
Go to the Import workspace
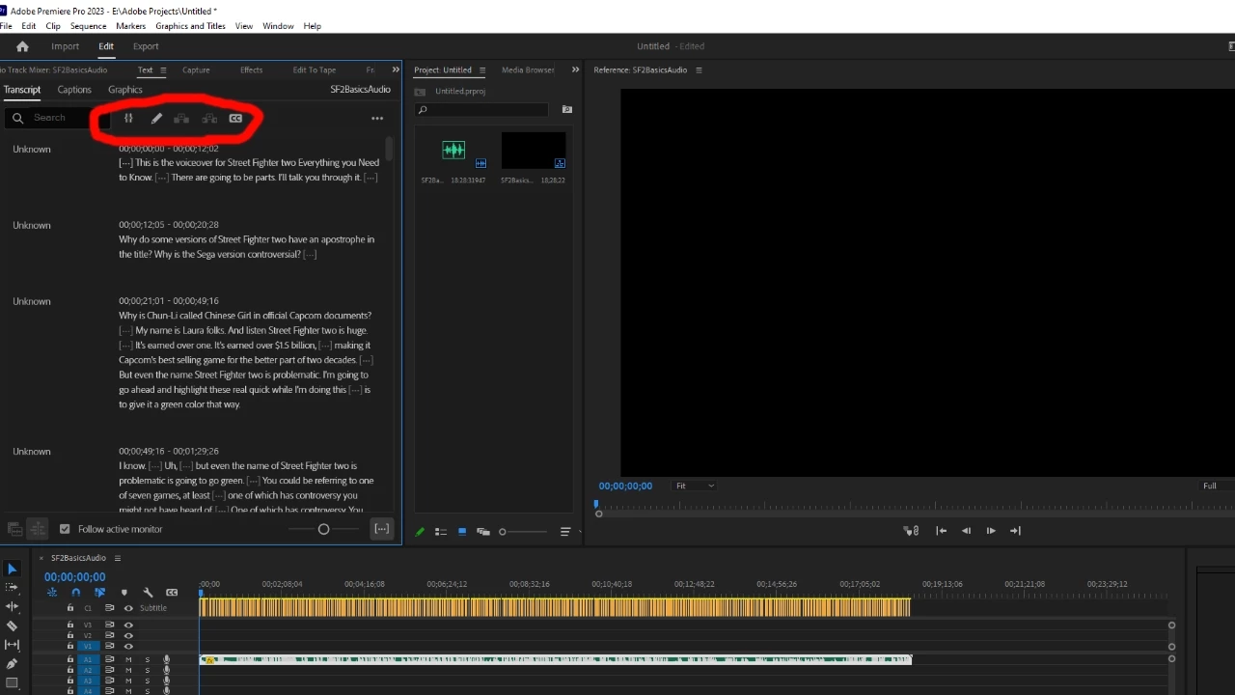tap(66, 46)
